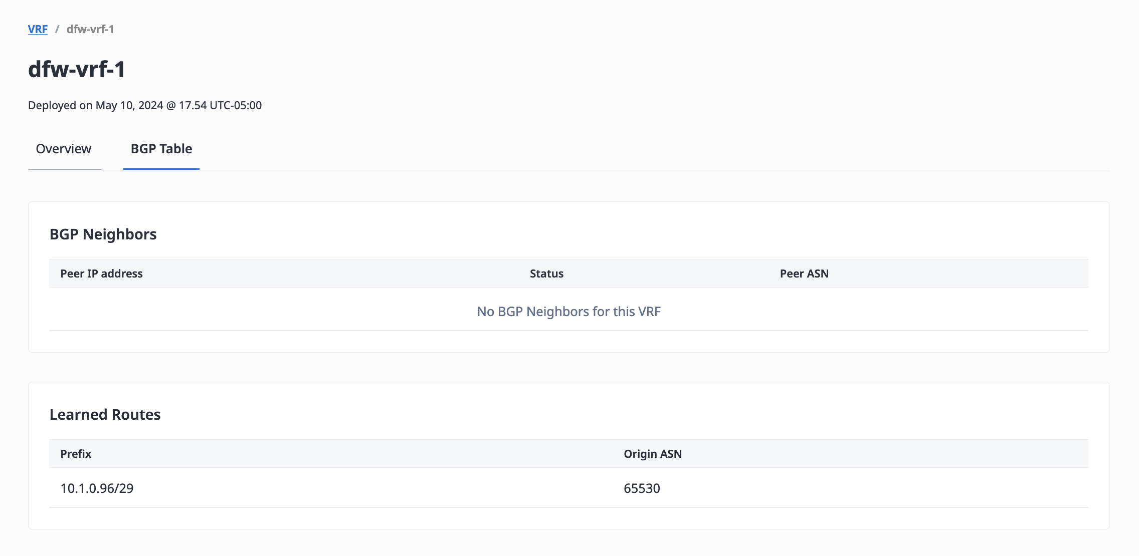The image size is (1139, 556).
Task: Click the Learned Routes table row
Action: (568, 488)
